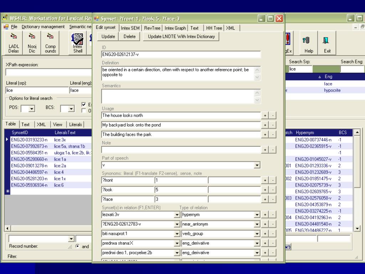Open Help from the WS4LR toolbar

(309, 43)
